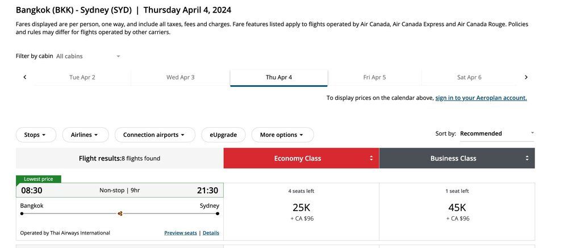Switch to Sat Apr 6 date tab
Image resolution: width=568 pixels, height=248 pixels.
[469, 77]
